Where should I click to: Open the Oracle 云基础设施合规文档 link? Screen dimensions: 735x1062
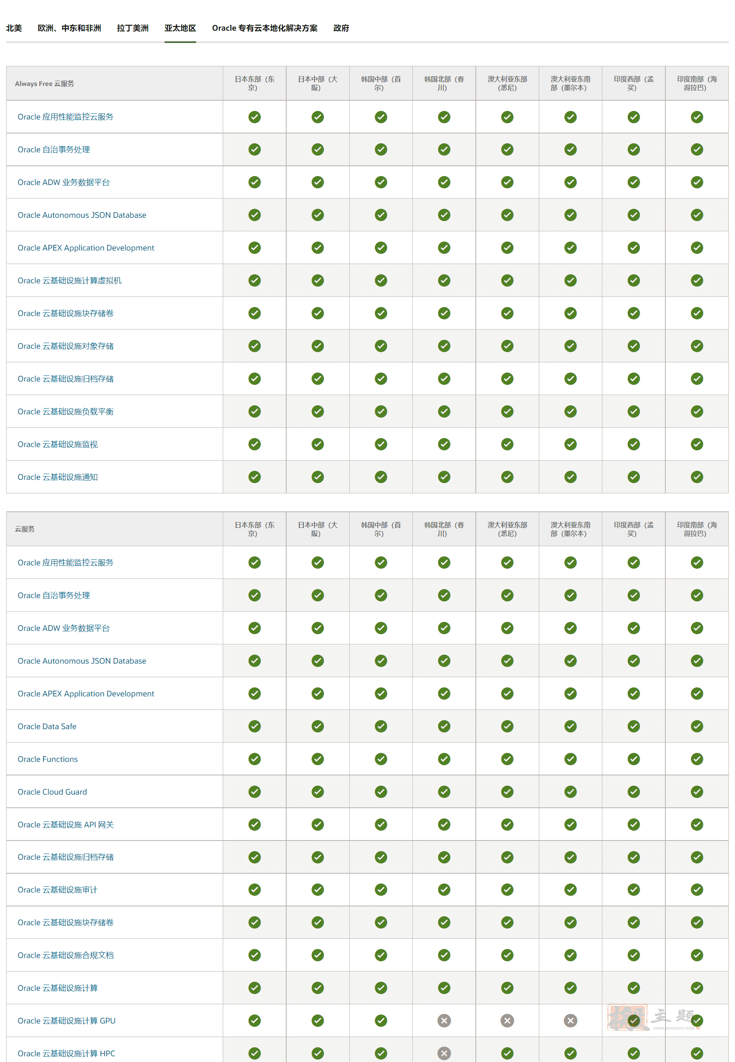coord(66,955)
